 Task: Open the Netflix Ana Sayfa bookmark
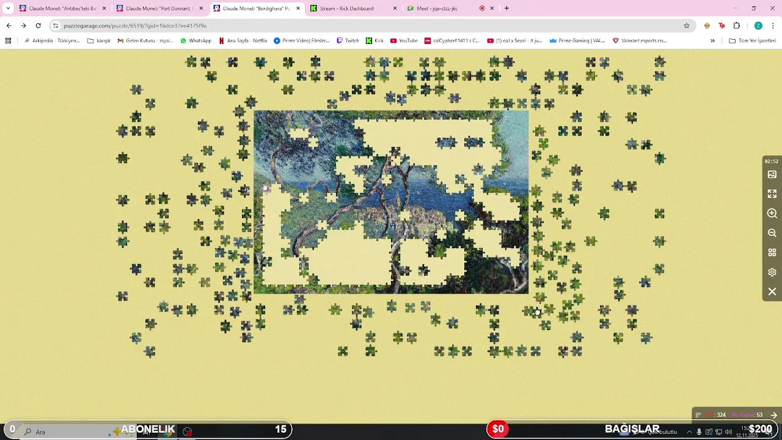pyautogui.click(x=243, y=41)
